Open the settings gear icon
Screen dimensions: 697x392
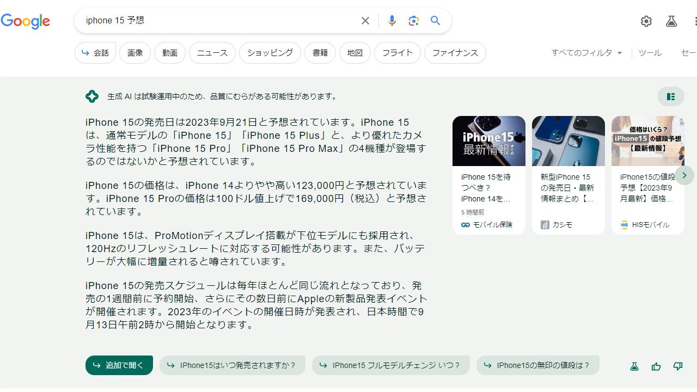pyautogui.click(x=646, y=21)
